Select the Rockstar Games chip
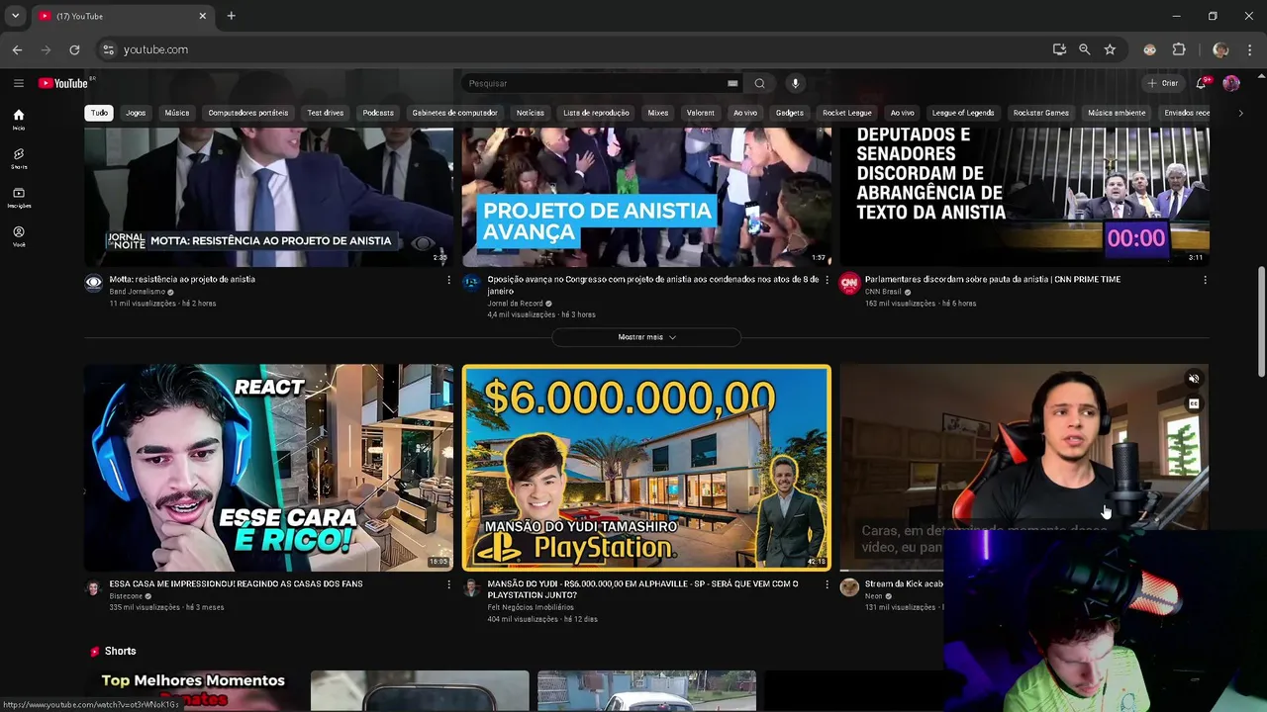Viewport: 1267px width, 712px height. (1041, 113)
